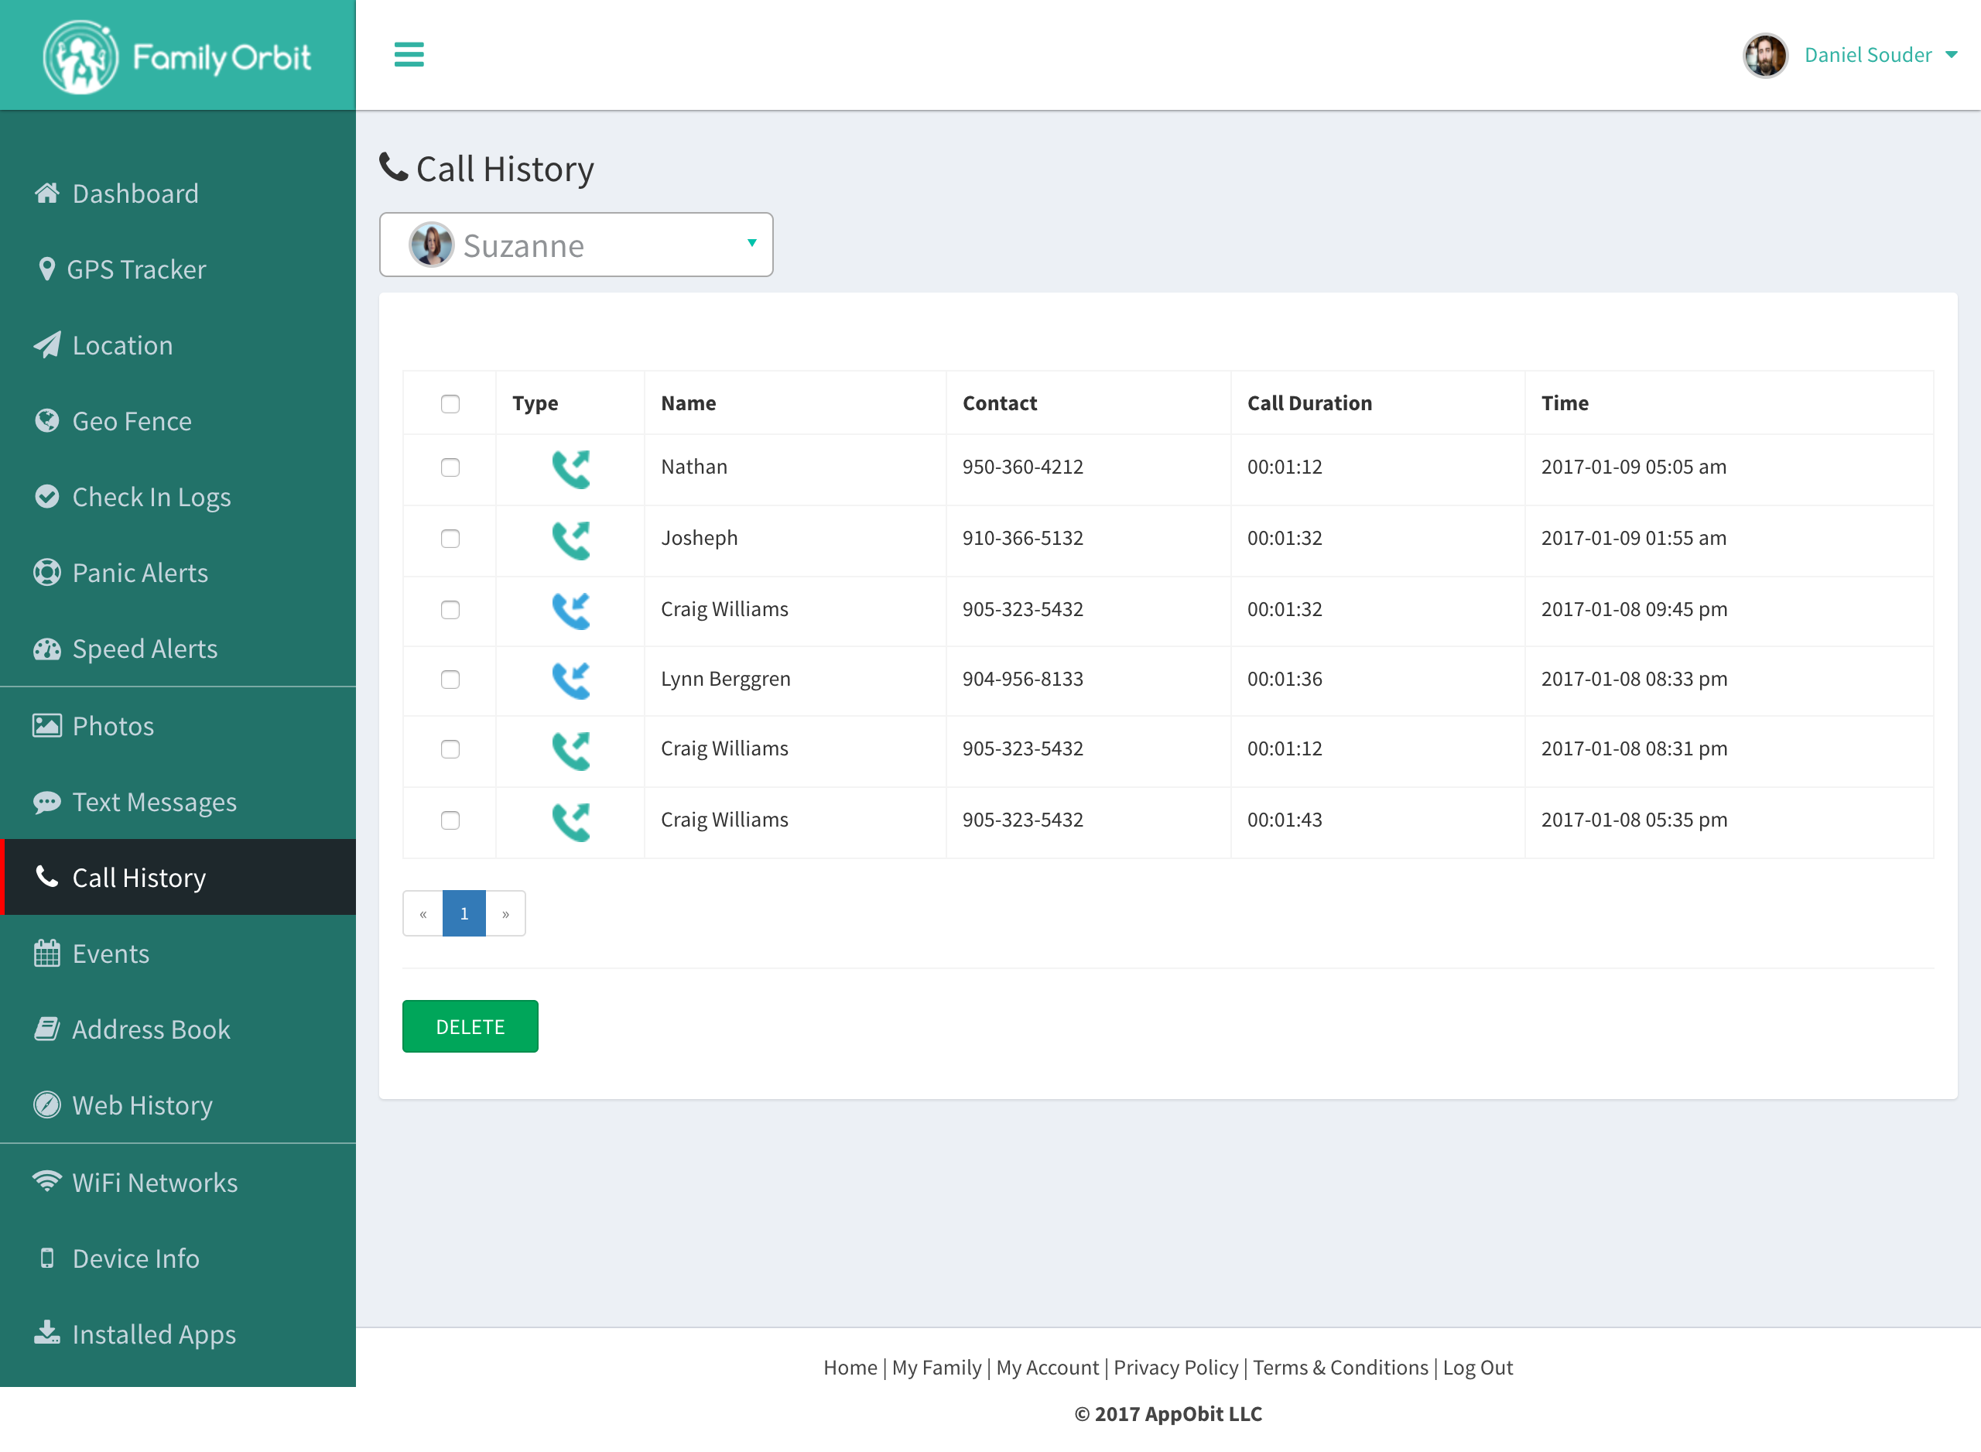Click the Home footer link
The height and width of the screenshot is (1452, 1981).
click(850, 1367)
